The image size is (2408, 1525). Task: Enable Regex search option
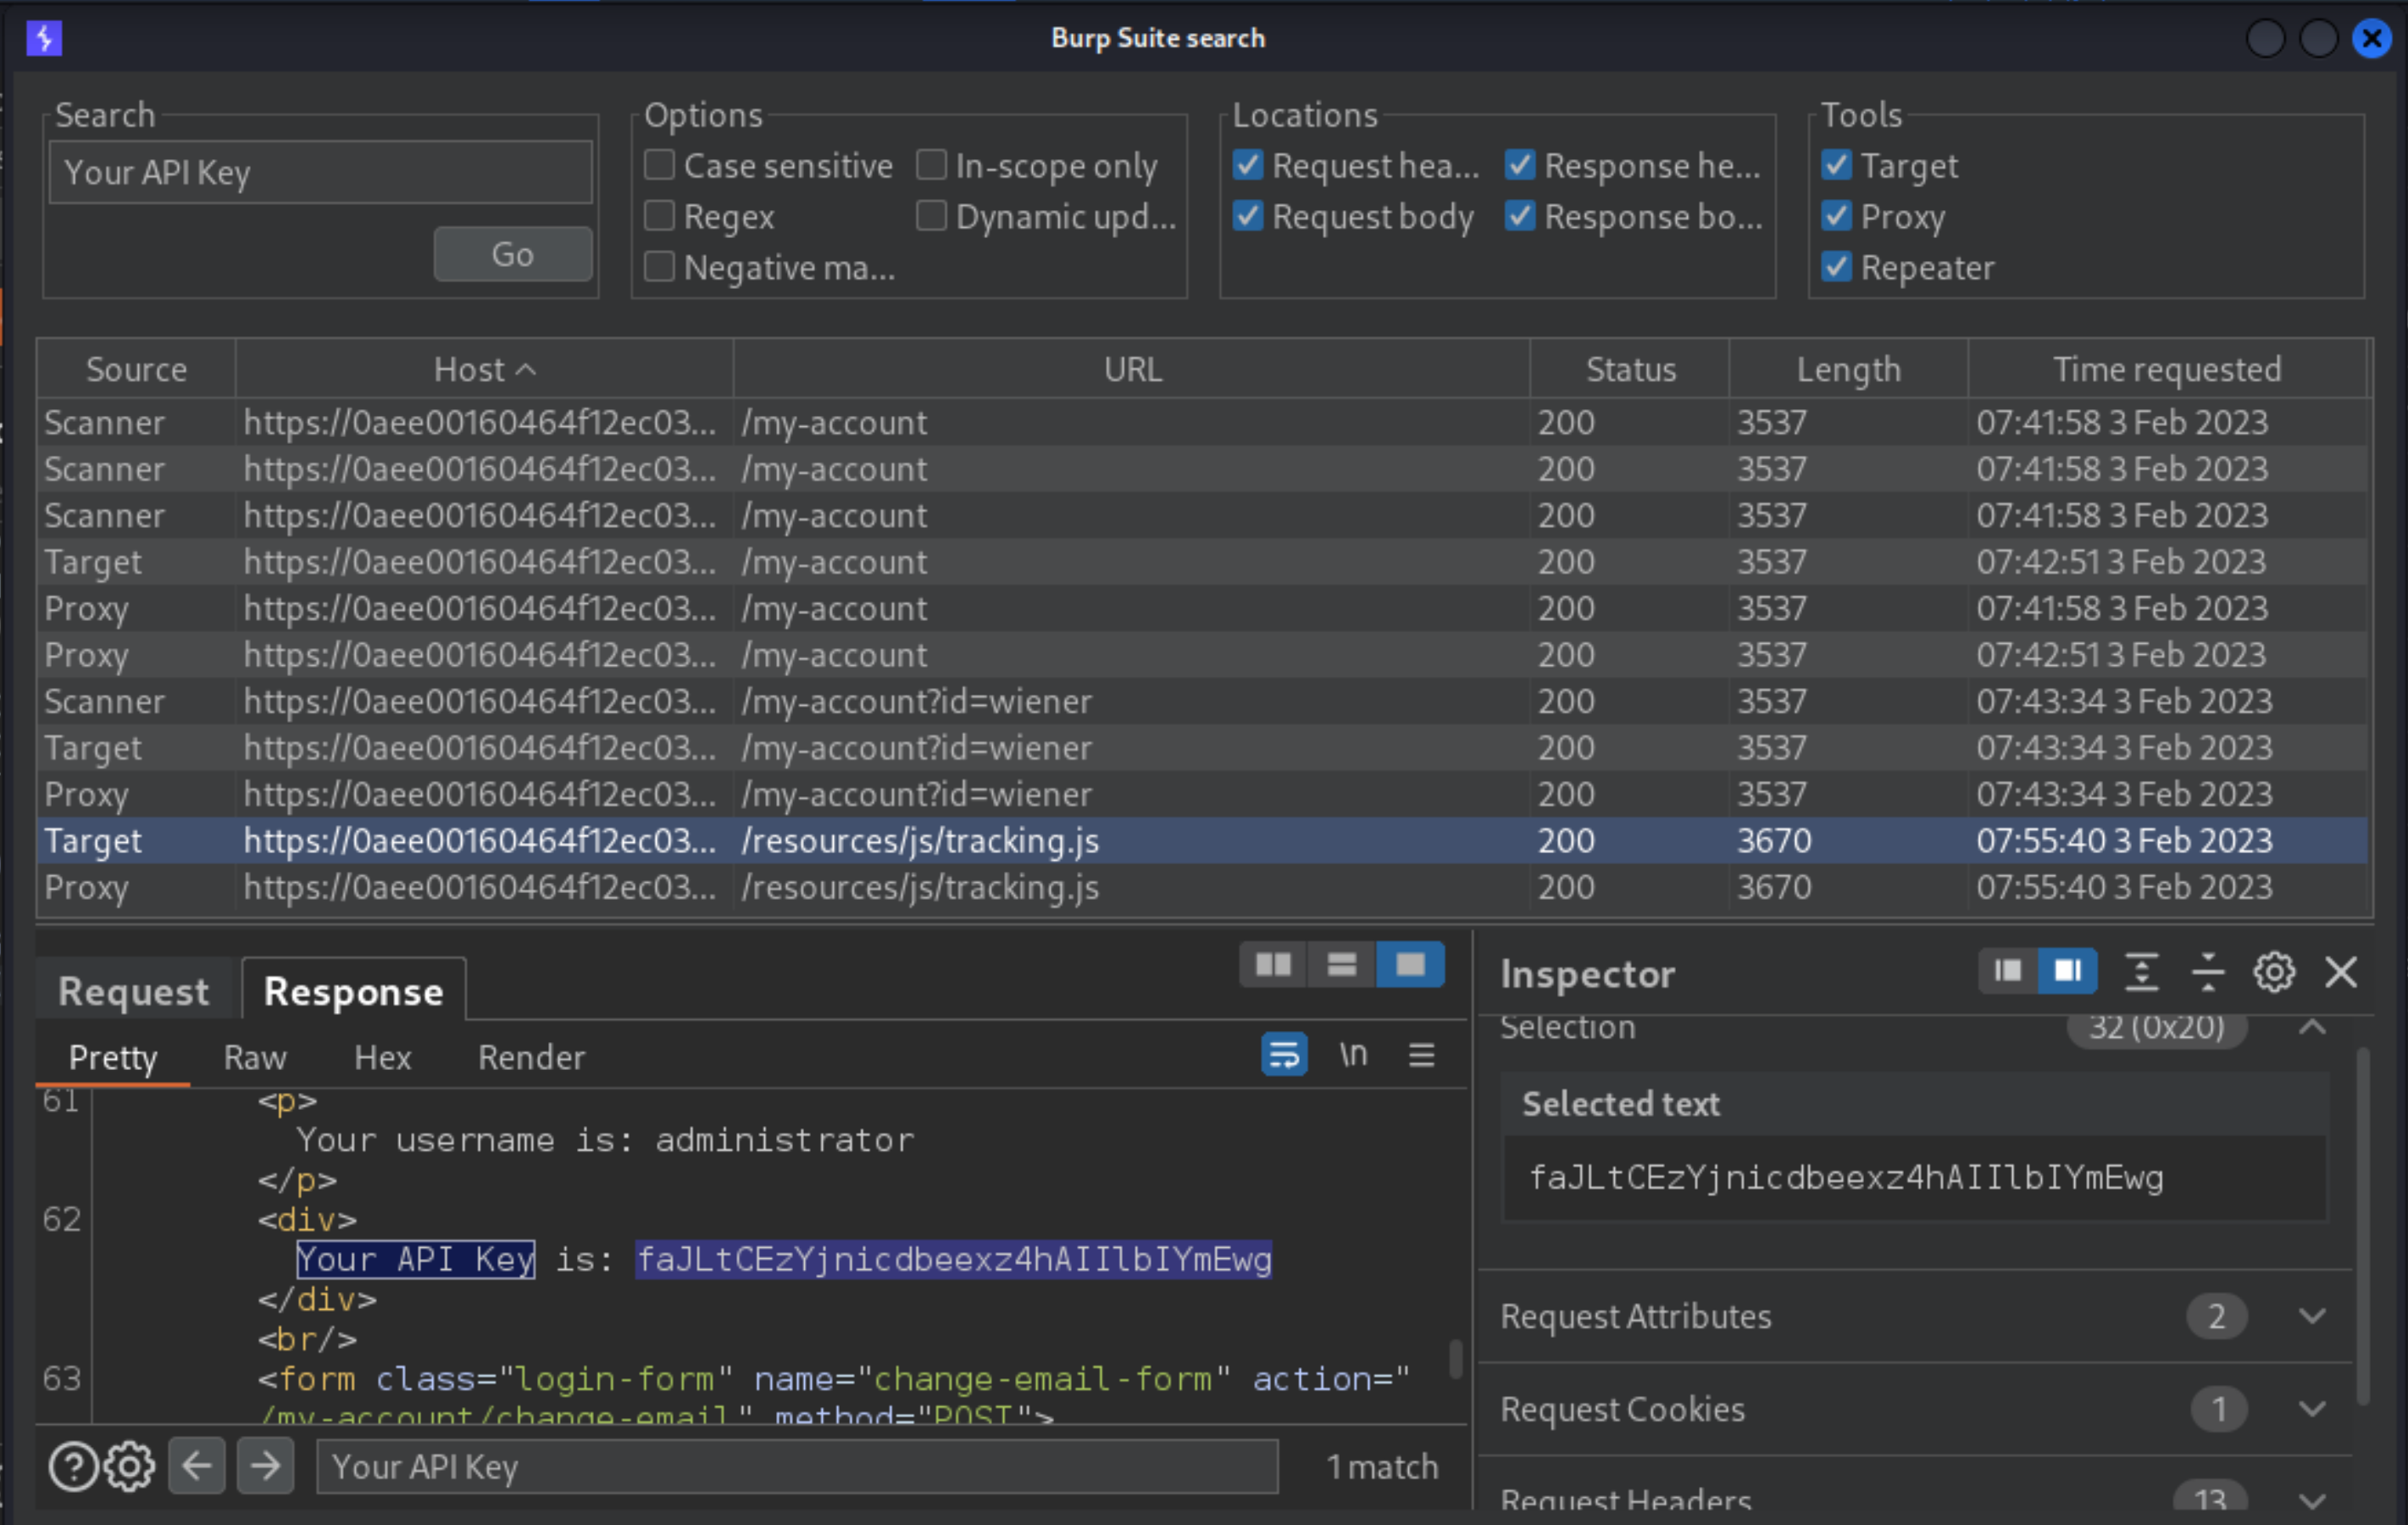(659, 216)
